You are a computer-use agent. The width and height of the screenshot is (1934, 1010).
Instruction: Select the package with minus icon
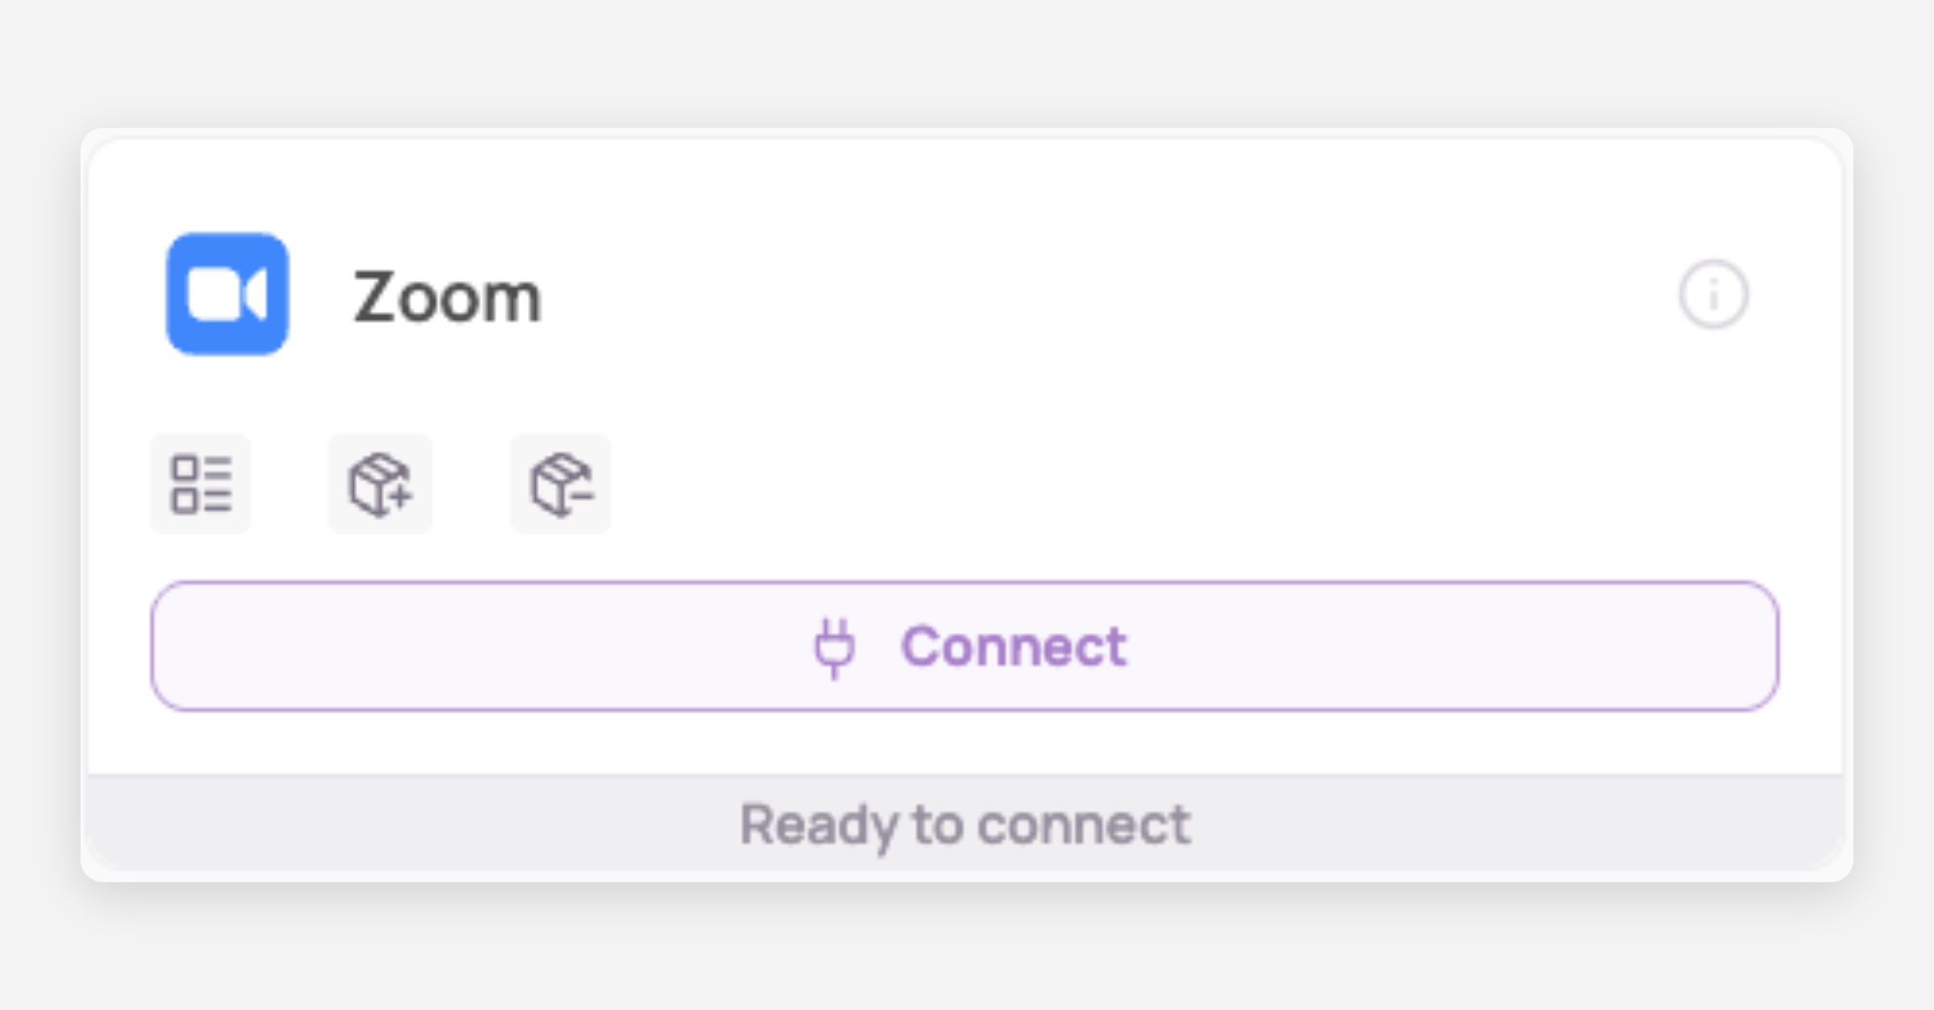(561, 484)
